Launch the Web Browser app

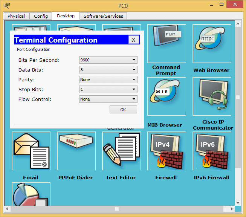[x=212, y=43]
